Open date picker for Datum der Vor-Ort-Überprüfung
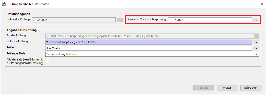Viewport: 266px width, 95px height. 256,20
